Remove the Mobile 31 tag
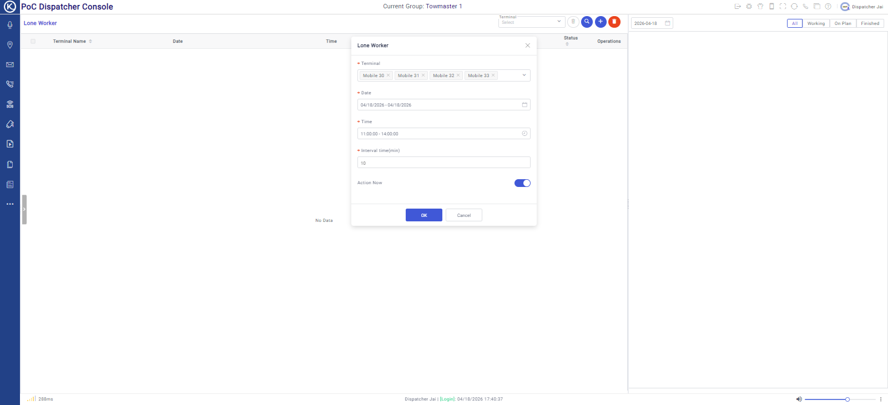 (423, 75)
